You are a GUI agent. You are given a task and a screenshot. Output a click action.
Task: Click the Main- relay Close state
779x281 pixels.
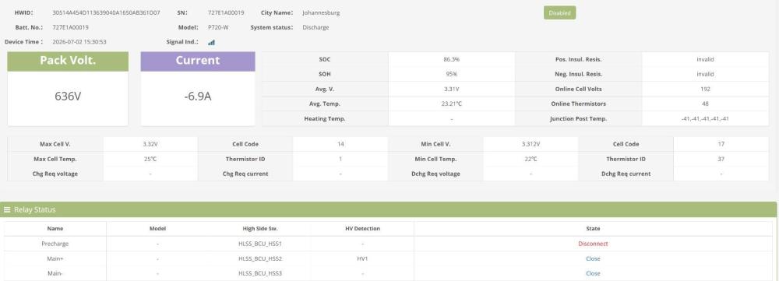[593, 273]
